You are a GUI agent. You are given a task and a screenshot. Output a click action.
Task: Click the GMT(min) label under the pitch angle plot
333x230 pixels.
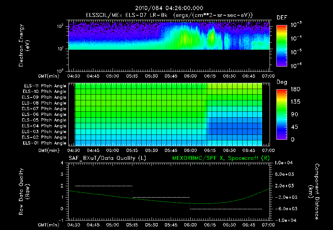[x=49, y=151]
